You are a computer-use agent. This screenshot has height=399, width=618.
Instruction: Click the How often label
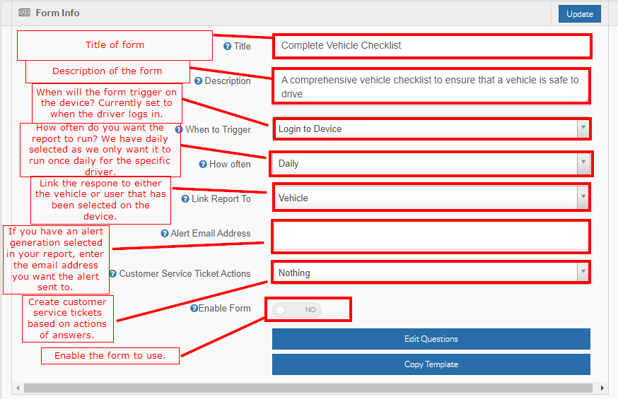[x=230, y=164]
